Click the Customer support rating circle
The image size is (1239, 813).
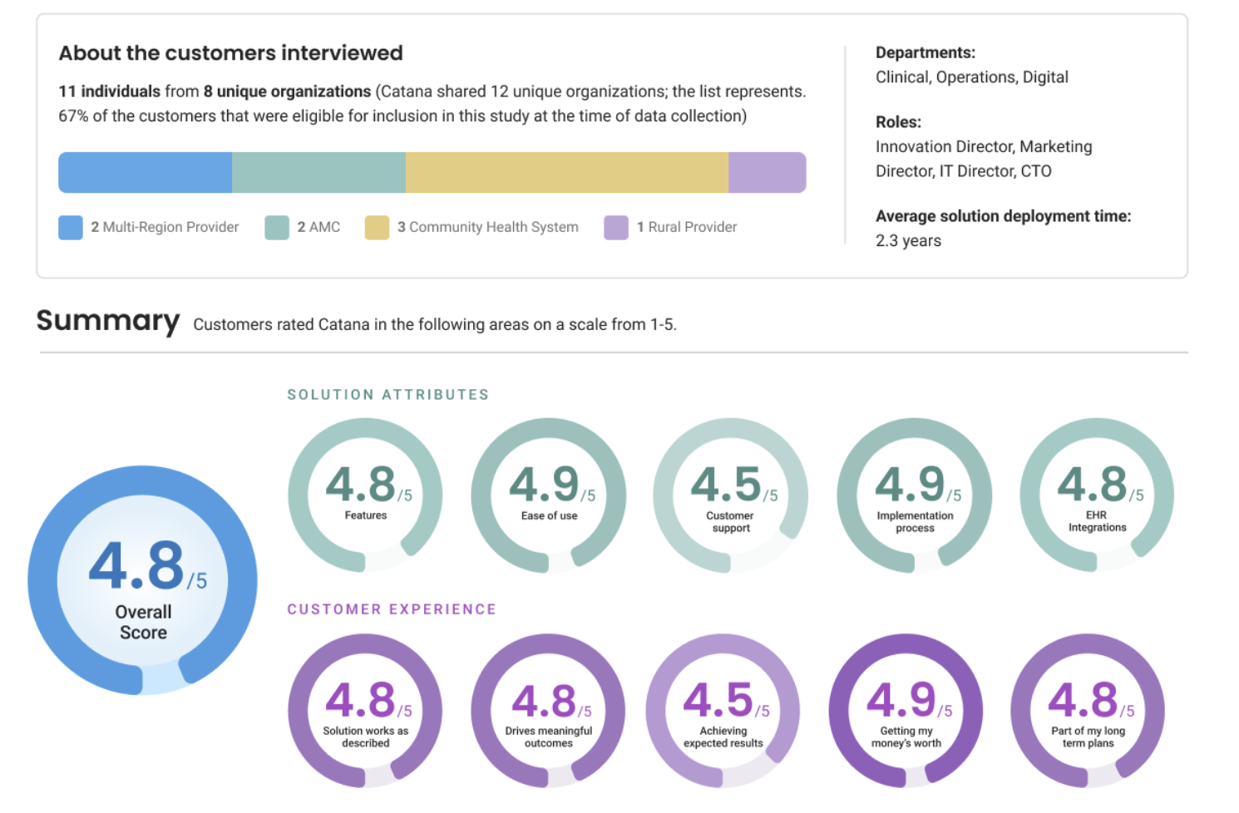pyautogui.click(x=730, y=495)
